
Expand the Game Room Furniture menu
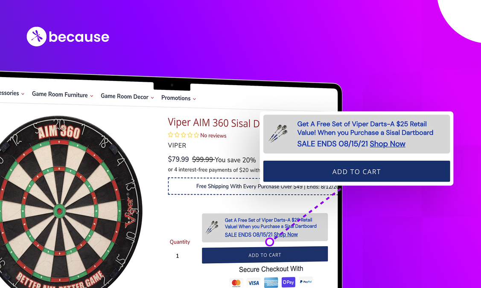click(x=62, y=95)
